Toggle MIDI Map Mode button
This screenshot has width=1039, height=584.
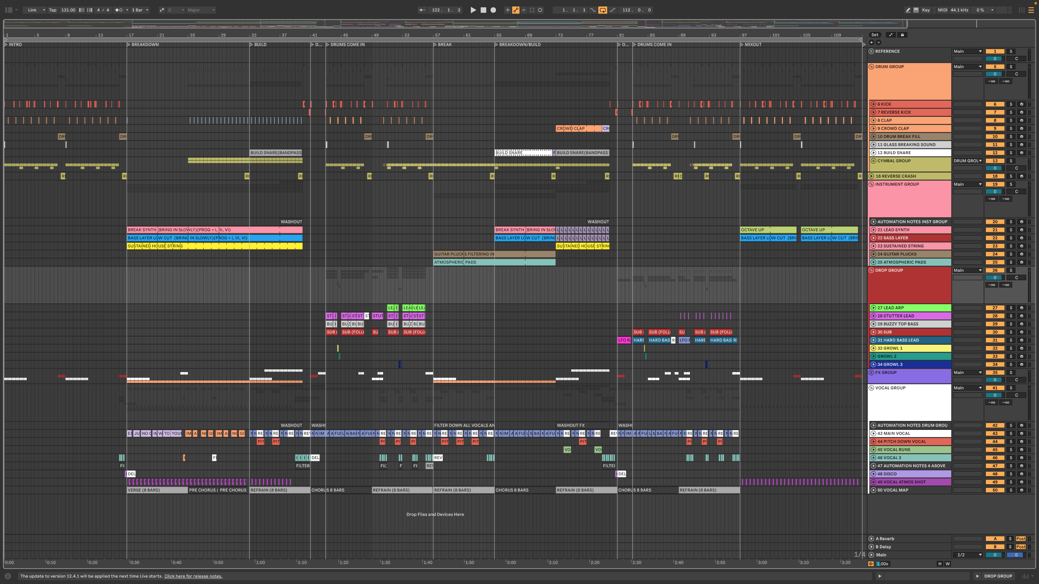point(942,10)
